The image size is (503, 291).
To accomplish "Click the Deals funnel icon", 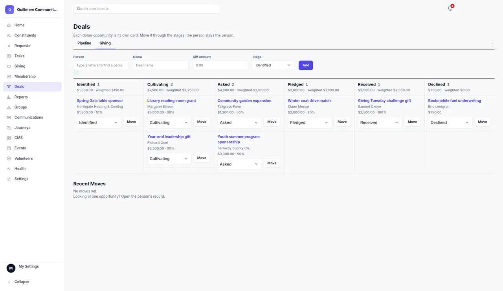I will [9, 87].
